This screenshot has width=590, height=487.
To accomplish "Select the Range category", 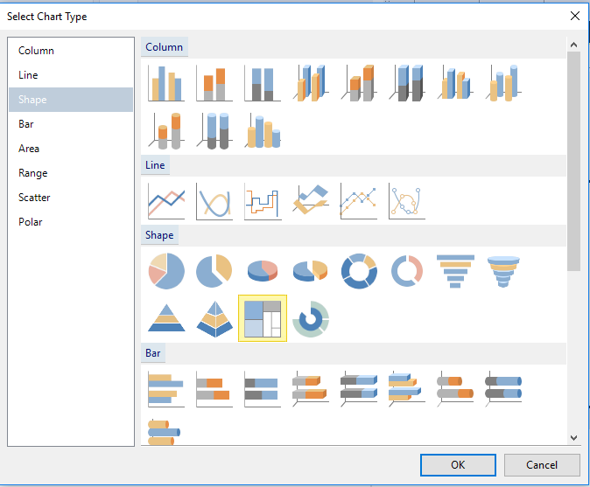I will point(33,173).
